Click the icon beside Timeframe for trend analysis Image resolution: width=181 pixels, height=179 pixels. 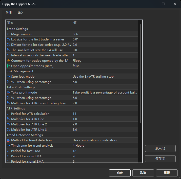point(8,146)
